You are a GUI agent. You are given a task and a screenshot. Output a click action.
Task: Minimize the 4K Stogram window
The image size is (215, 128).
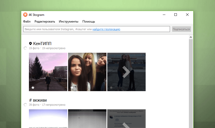[164, 15]
